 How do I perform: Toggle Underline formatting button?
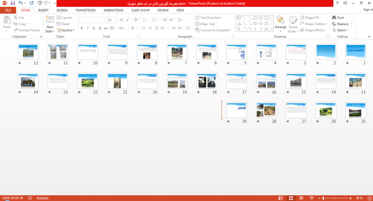tap(94, 28)
